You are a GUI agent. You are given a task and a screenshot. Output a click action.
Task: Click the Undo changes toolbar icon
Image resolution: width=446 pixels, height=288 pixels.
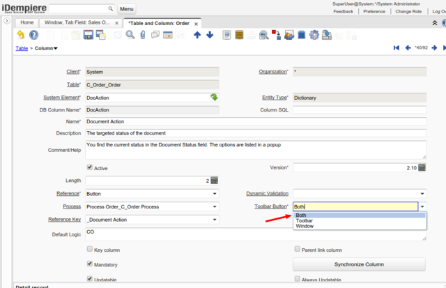click(20, 35)
